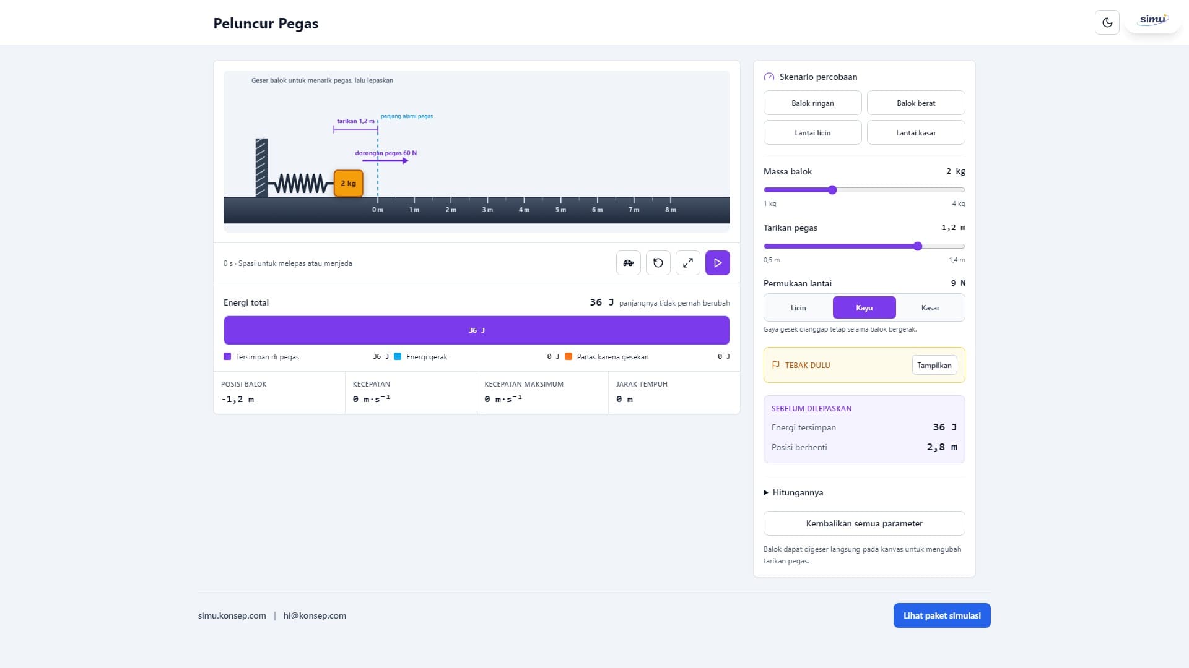Choose the Lantai licin preset

tap(812, 132)
